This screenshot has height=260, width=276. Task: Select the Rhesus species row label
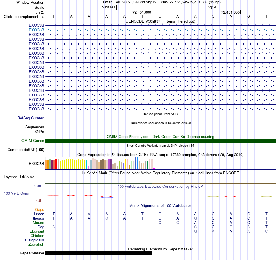point(38,218)
